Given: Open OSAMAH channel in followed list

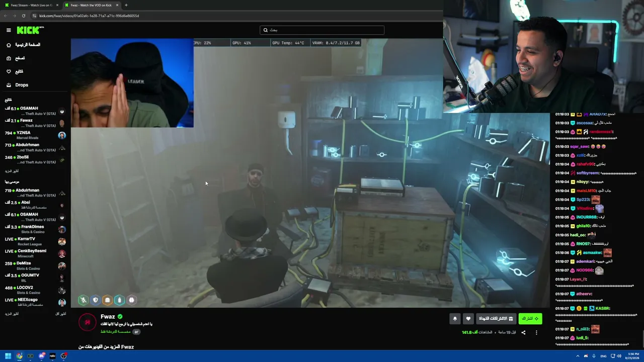Looking at the screenshot, I should [x=35, y=111].
